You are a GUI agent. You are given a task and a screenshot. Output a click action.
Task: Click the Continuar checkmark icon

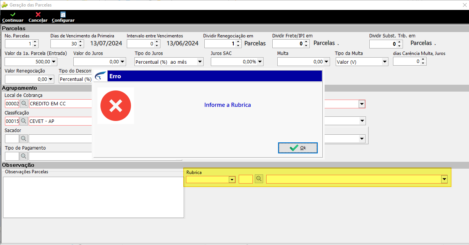[13, 15]
